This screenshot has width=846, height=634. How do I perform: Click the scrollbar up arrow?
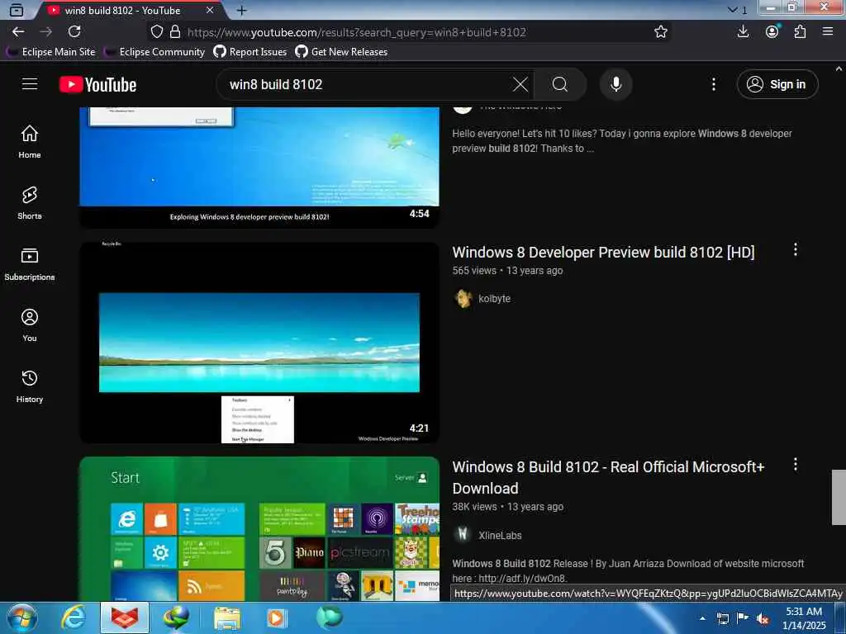pos(839,69)
